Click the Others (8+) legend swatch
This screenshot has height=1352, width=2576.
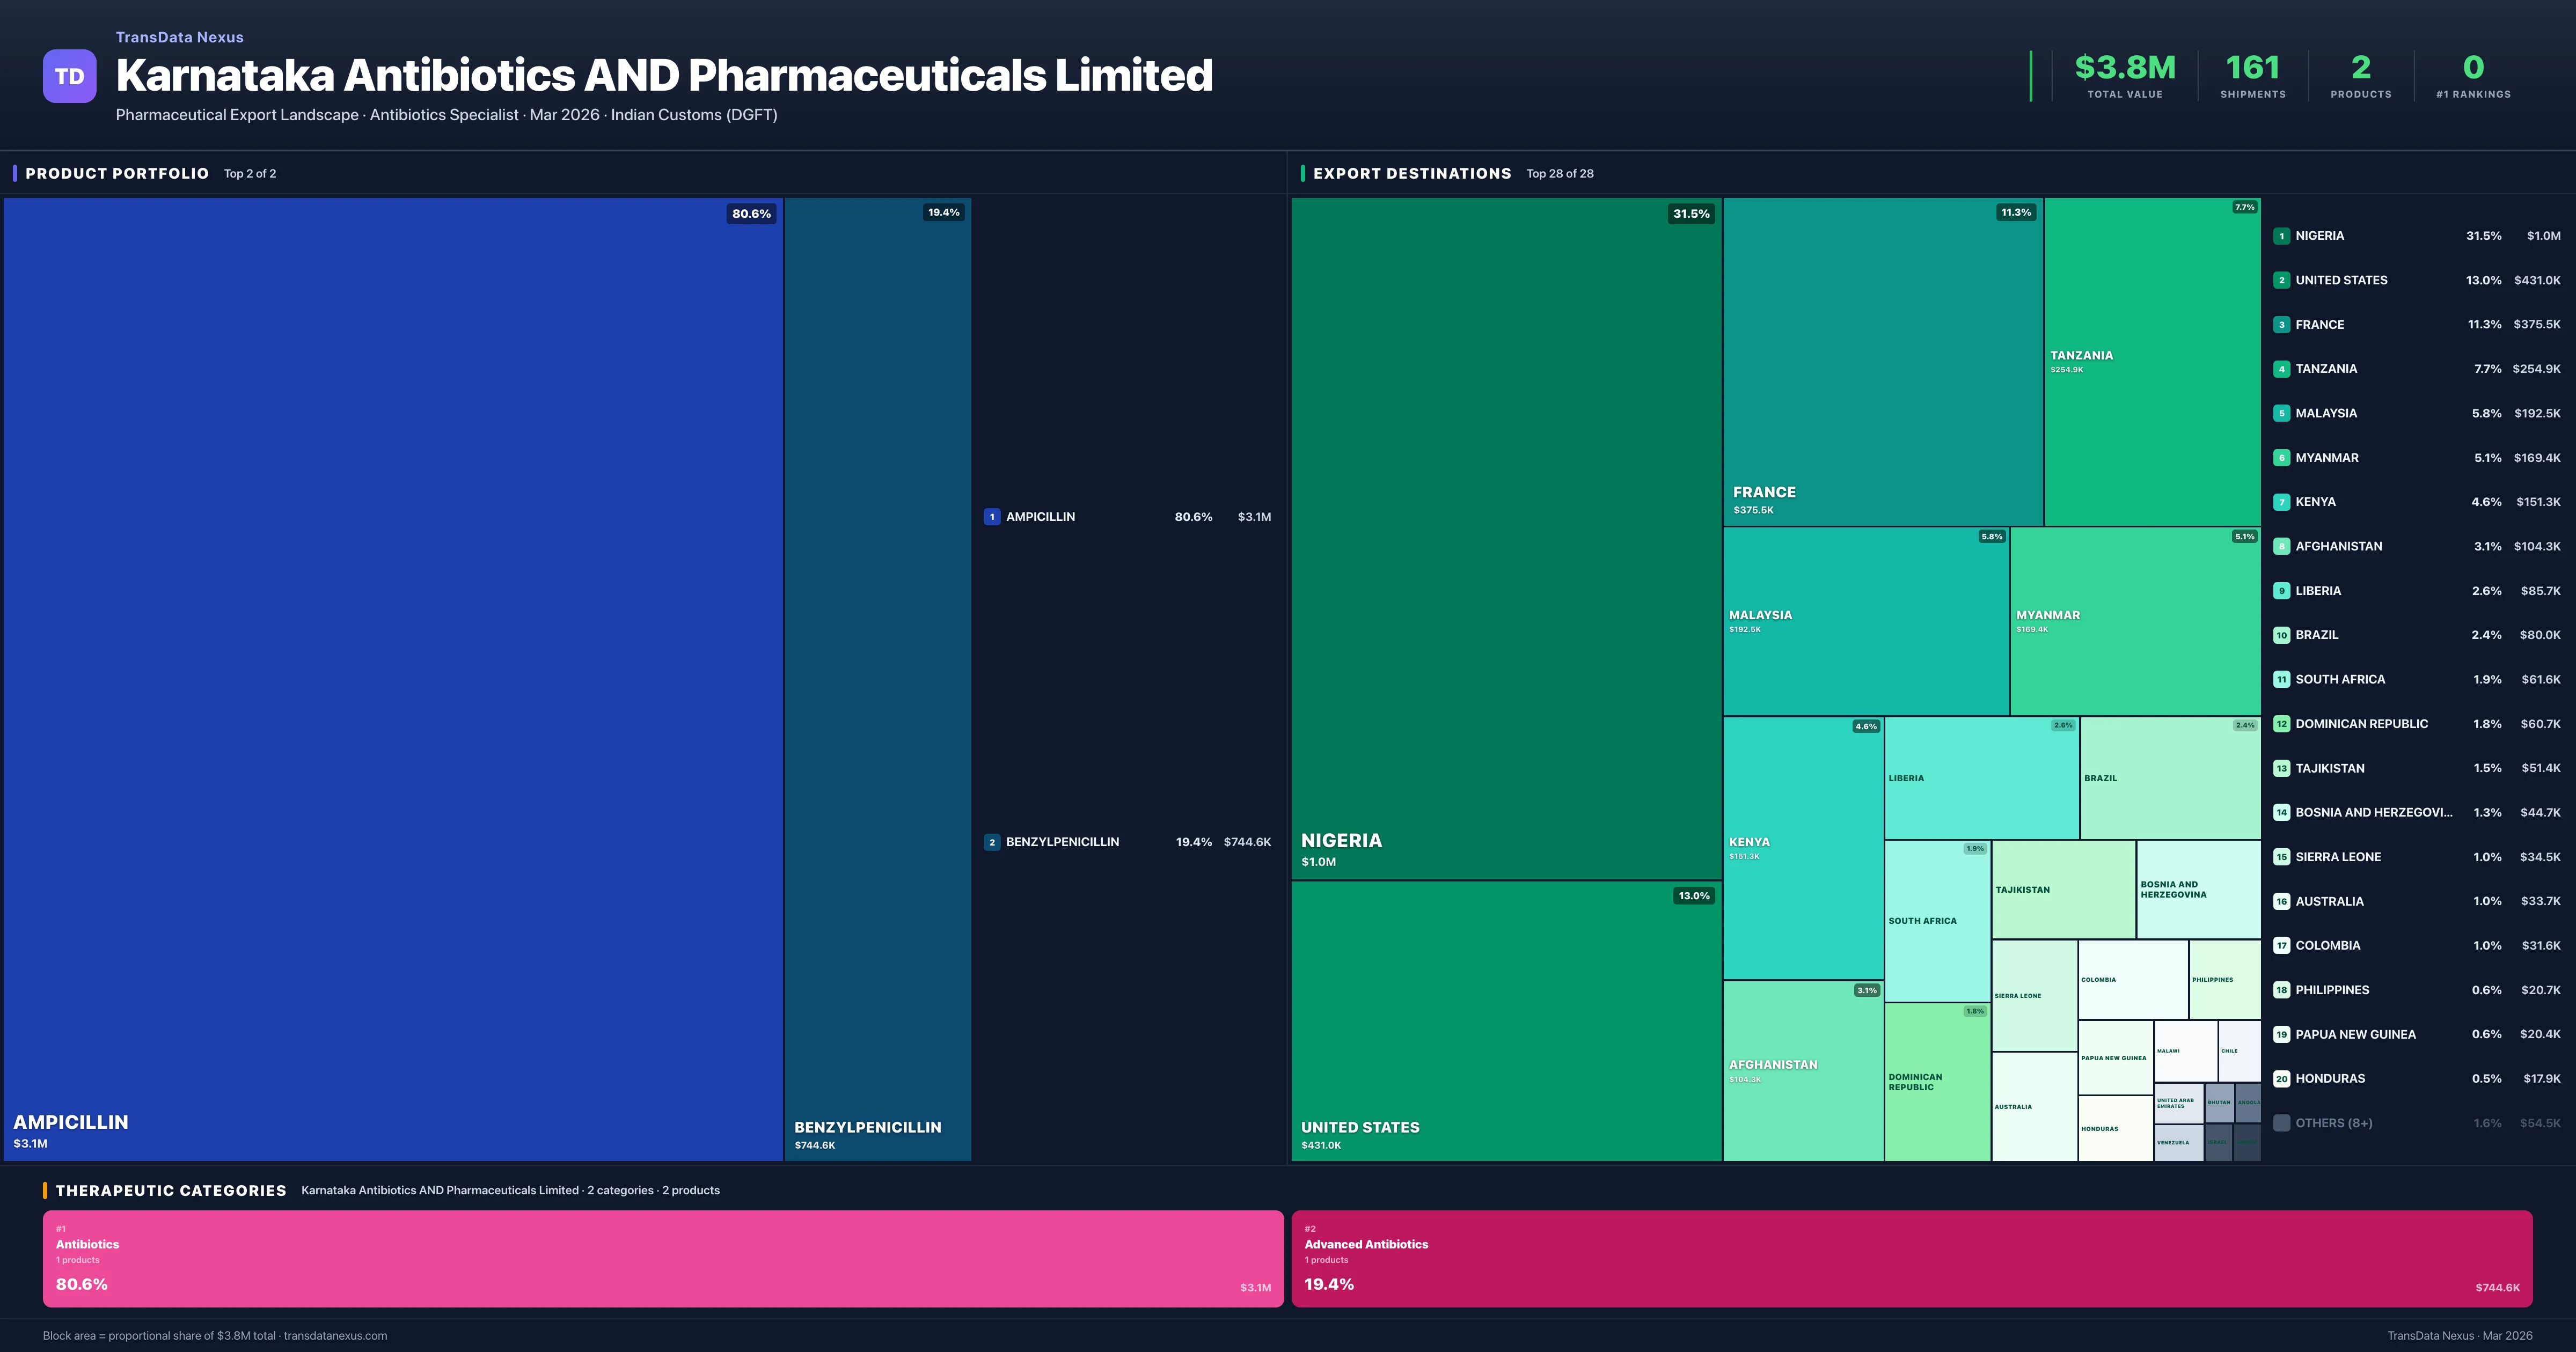(x=2281, y=1123)
